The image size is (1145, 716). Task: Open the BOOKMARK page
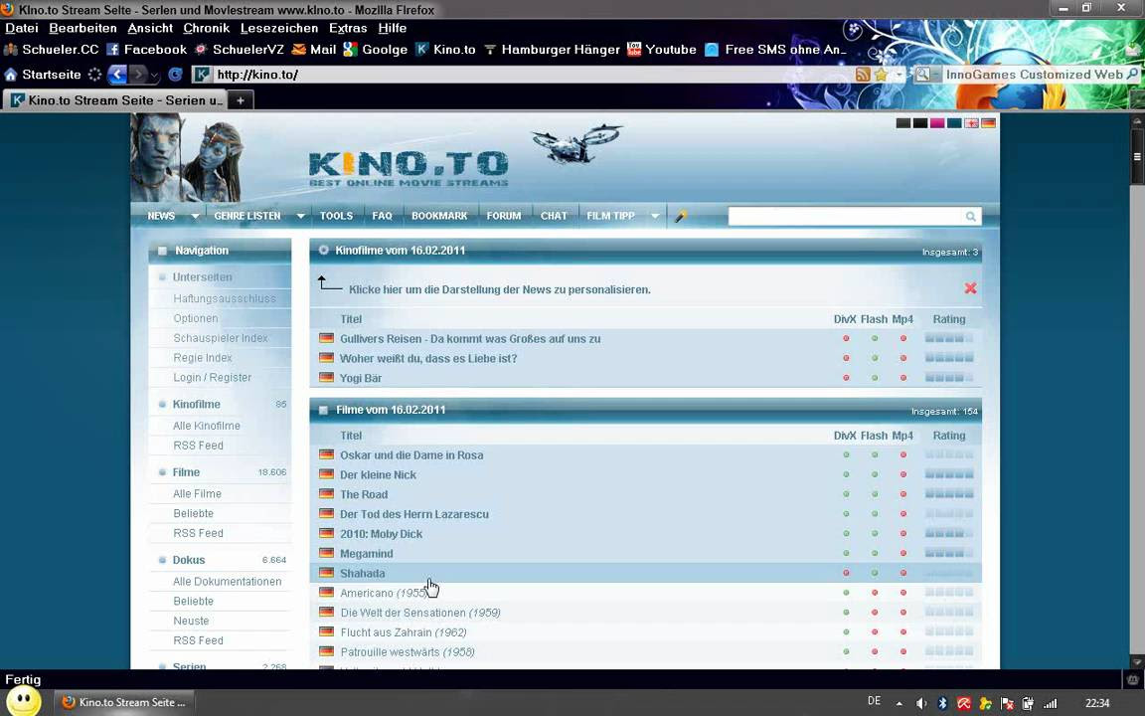pyautogui.click(x=439, y=216)
